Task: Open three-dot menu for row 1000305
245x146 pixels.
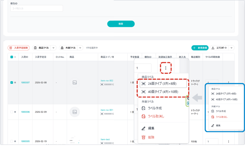Action: [229, 141]
